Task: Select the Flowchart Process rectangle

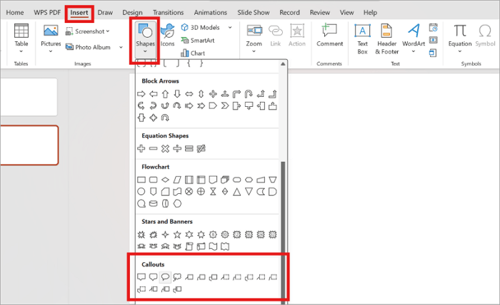Action: [141, 180]
